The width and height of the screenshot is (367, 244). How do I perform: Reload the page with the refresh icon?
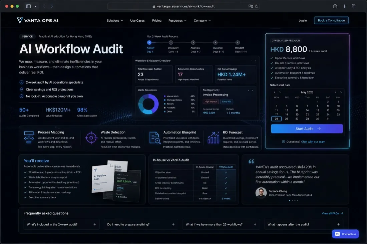pos(257,6)
